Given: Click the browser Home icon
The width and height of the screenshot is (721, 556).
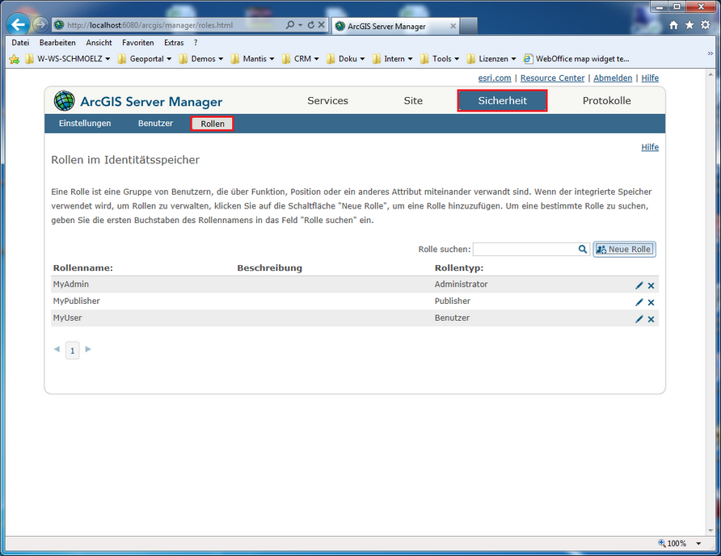Looking at the screenshot, I should click(673, 25).
